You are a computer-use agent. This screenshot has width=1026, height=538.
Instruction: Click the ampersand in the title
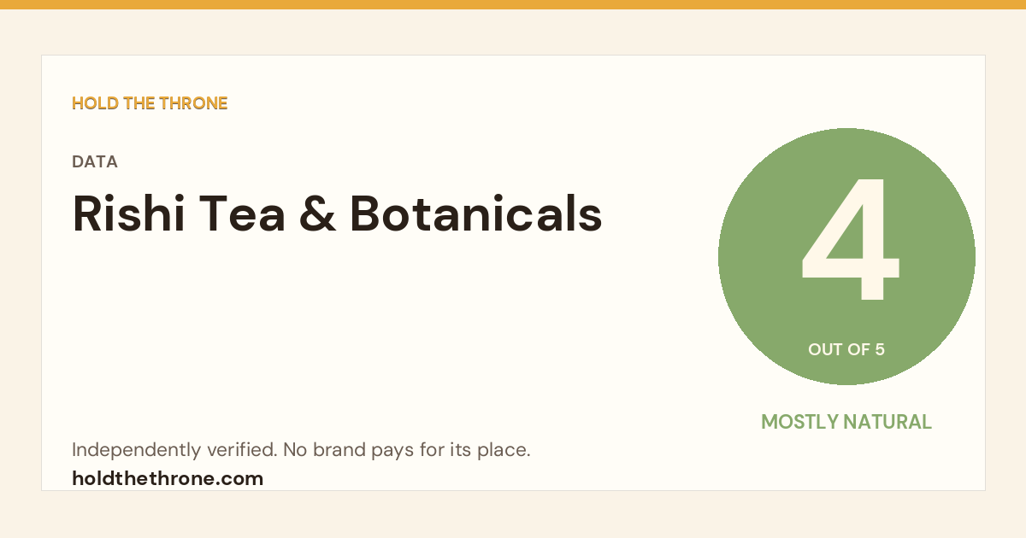[317, 214]
